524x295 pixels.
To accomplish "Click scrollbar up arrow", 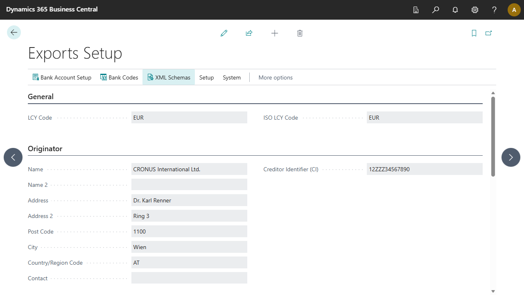I will pos(493,93).
